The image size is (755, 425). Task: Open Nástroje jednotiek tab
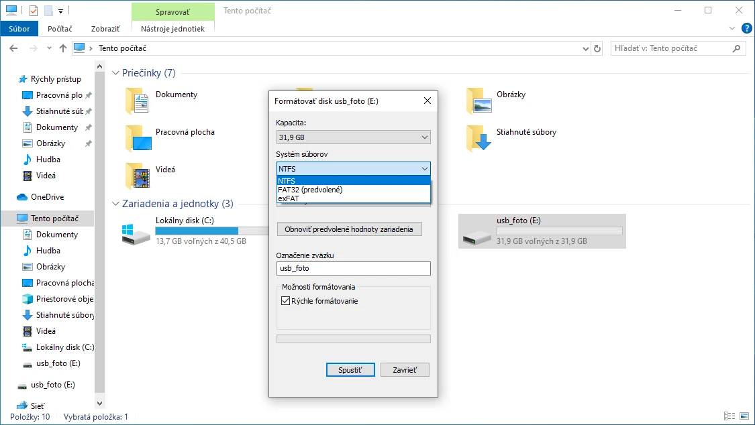point(173,29)
